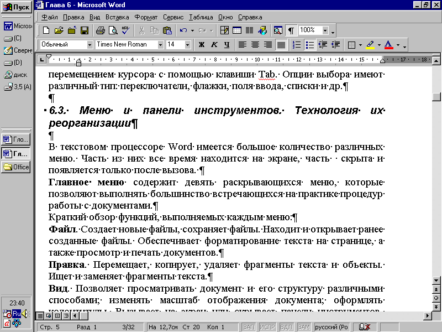The image size is (442, 332).
Task: Click the horizontal scrollbar right arrow
Action: (x=428, y=315)
